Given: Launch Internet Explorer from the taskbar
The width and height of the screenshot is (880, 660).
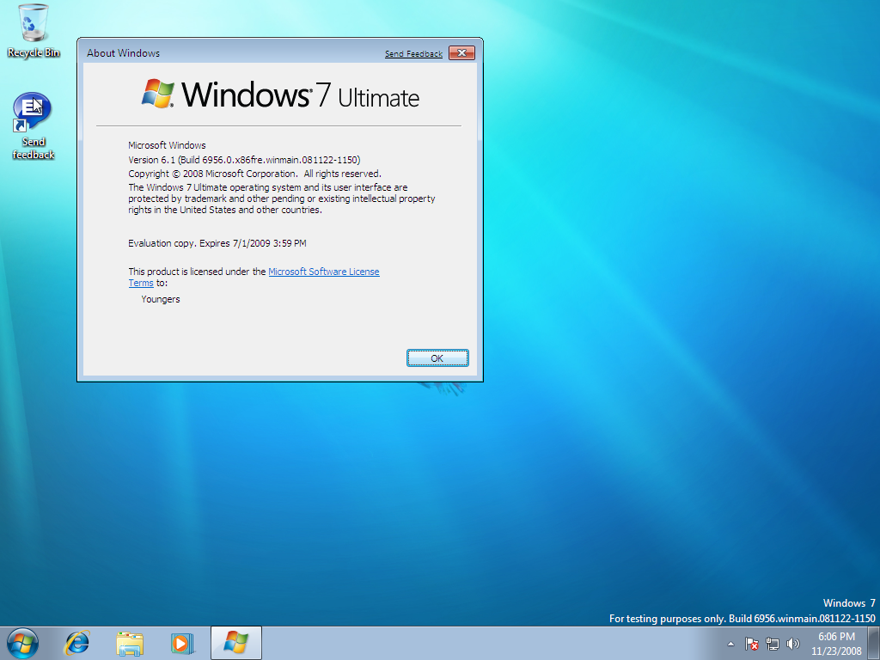Looking at the screenshot, I should tap(76, 643).
